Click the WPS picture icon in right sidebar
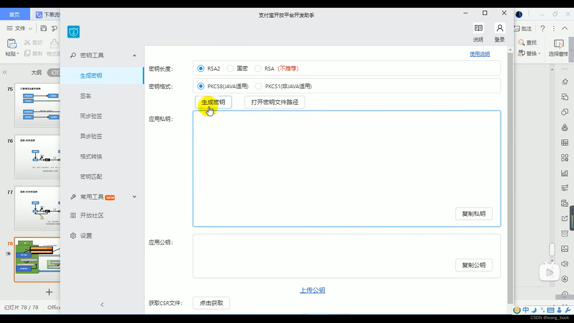574x323 pixels. (x=565, y=249)
